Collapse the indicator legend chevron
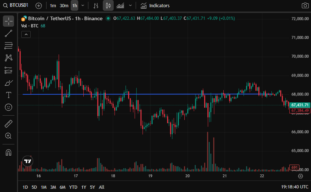The height and width of the screenshot is (192, 311). pyautogui.click(x=26, y=35)
